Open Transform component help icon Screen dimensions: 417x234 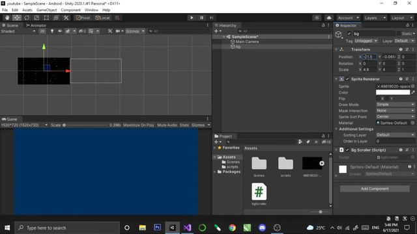pos(401,49)
